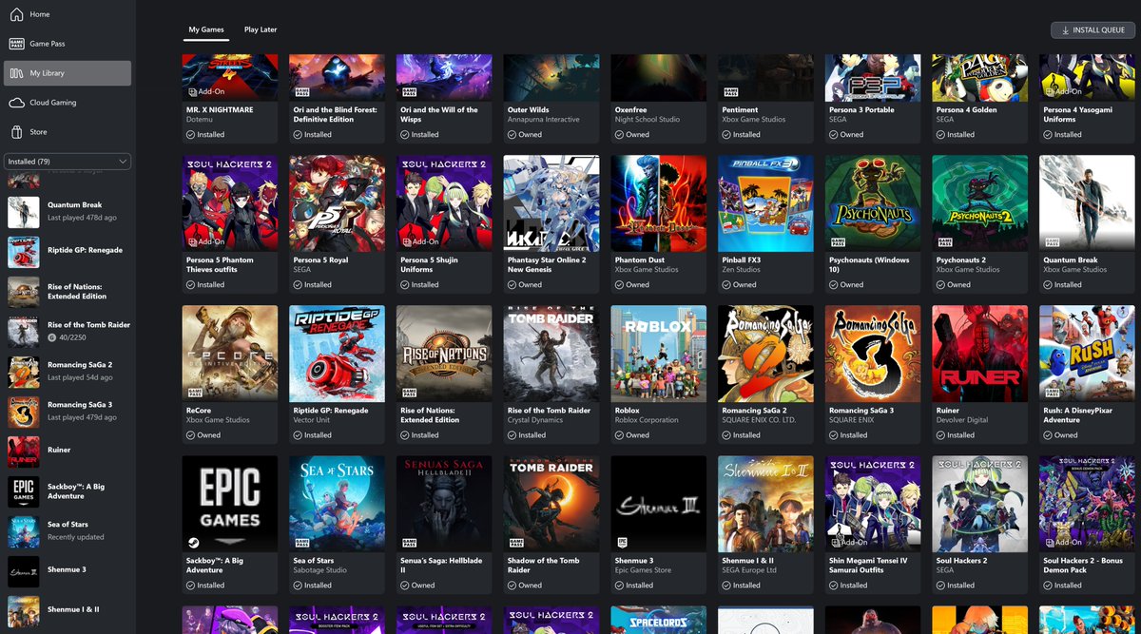Viewport: 1141px width, 634px height.
Task: Open Romancing SaGa 2 cover in grid
Action: coord(766,354)
